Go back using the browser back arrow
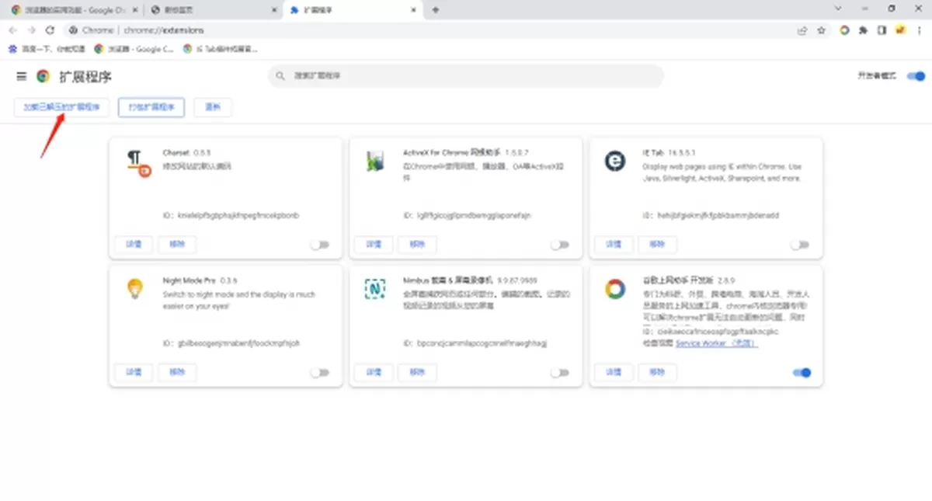This screenshot has width=932, height=501. point(12,30)
